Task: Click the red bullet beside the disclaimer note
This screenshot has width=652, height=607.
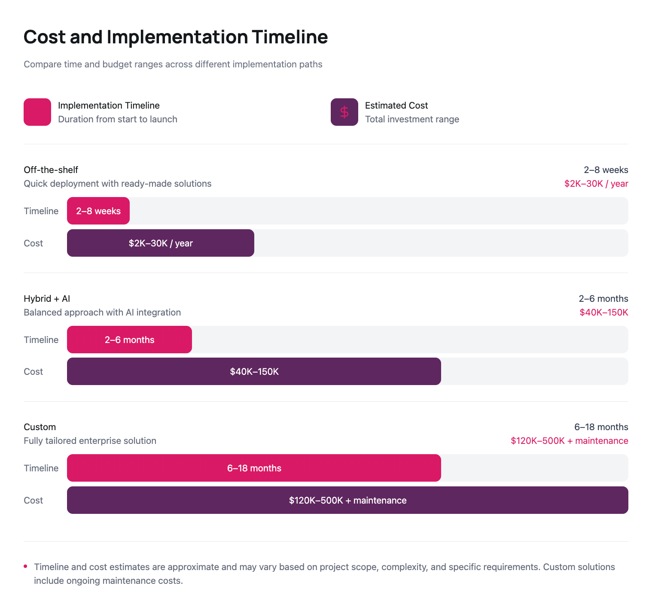Action: click(x=26, y=566)
